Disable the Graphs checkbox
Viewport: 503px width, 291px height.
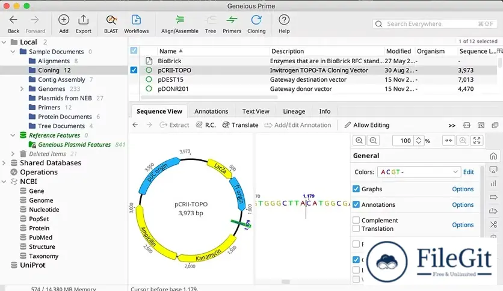point(356,189)
